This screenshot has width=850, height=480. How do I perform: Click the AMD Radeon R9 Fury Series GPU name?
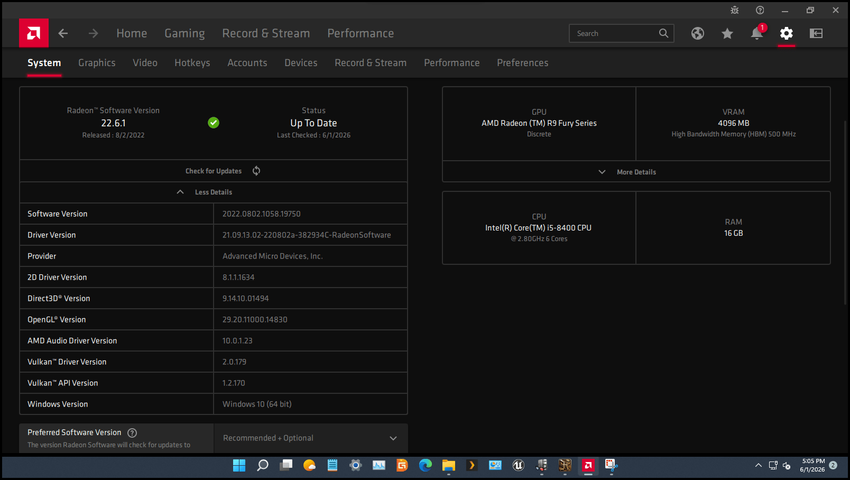(x=539, y=123)
